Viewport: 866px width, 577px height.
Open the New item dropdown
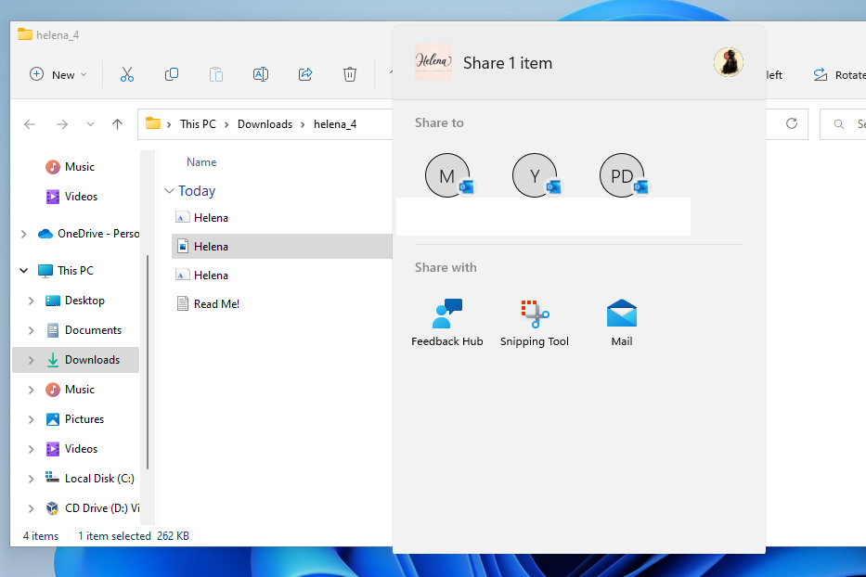point(58,74)
